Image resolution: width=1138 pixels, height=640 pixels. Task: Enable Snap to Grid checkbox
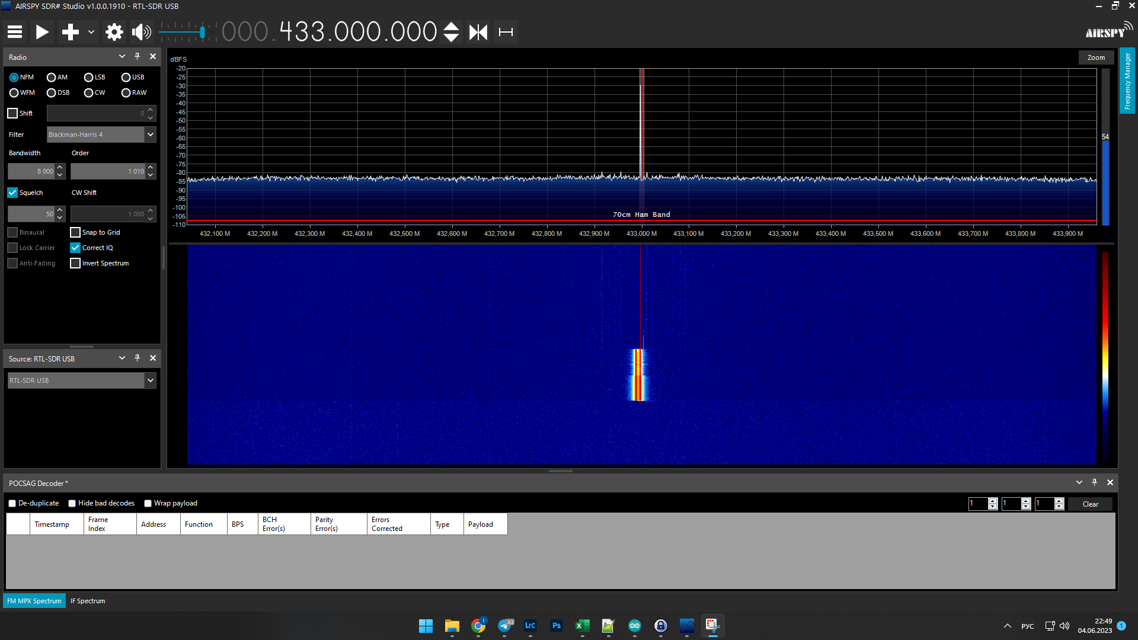pyautogui.click(x=75, y=232)
